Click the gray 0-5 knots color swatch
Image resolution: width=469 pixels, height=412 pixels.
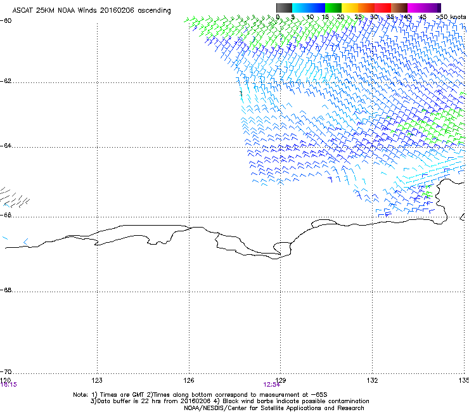point(284,8)
